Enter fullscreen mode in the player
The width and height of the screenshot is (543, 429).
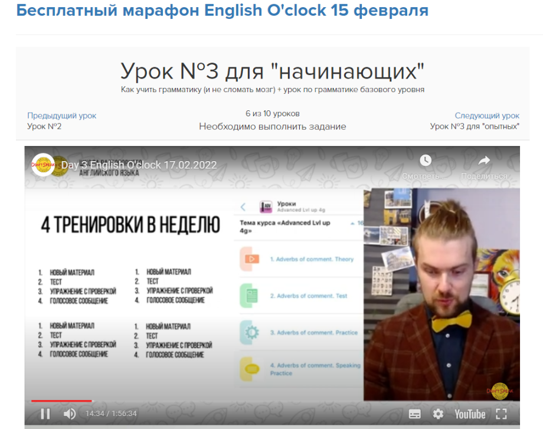pos(501,414)
